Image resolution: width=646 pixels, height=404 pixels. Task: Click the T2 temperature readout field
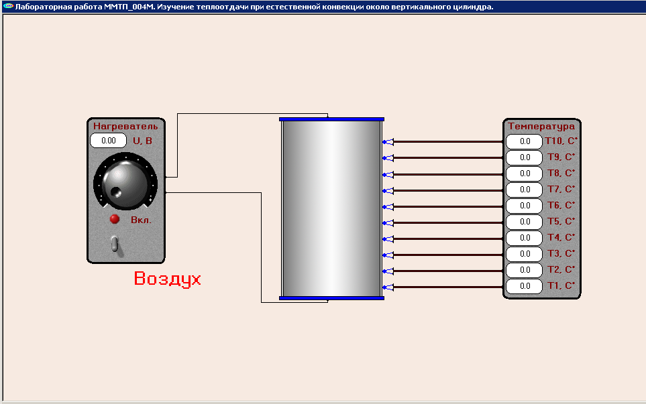coord(524,270)
